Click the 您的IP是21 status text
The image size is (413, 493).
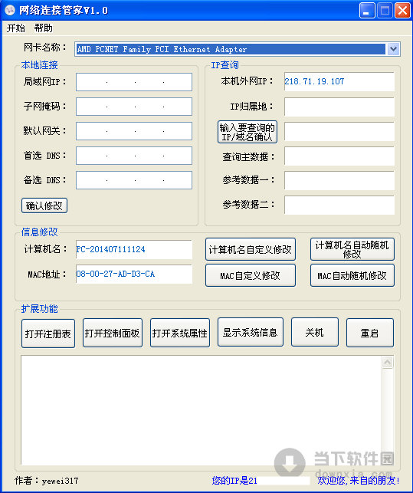pos(234,481)
